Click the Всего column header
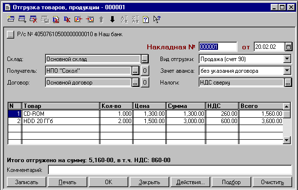 coord(261,106)
